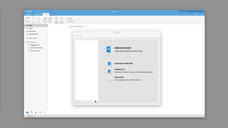Screen dimensions: 228x128
Task: Select the Tools ribbon tab
Action: [46, 14]
